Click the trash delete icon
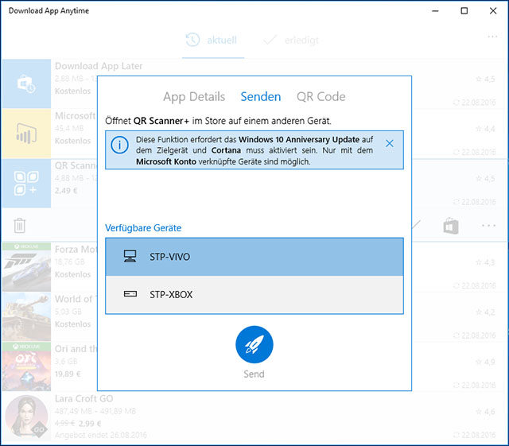 pyautogui.click(x=19, y=225)
